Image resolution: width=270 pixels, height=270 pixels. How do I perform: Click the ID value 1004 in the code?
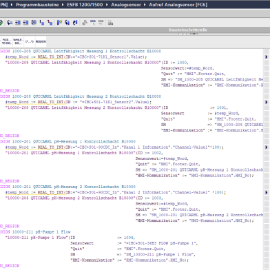tap(129, 238)
